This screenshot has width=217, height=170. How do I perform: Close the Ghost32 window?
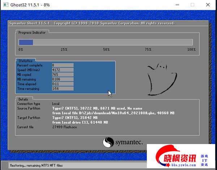[x=208, y=5]
